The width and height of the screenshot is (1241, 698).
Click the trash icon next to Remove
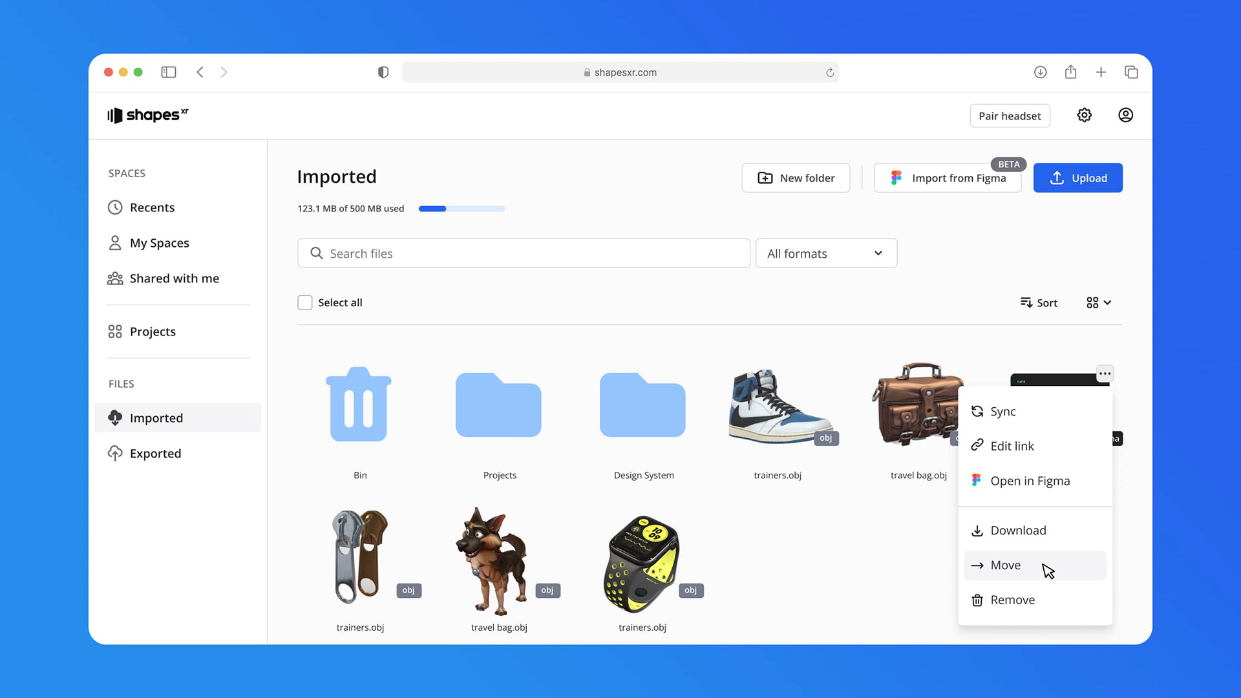977,600
